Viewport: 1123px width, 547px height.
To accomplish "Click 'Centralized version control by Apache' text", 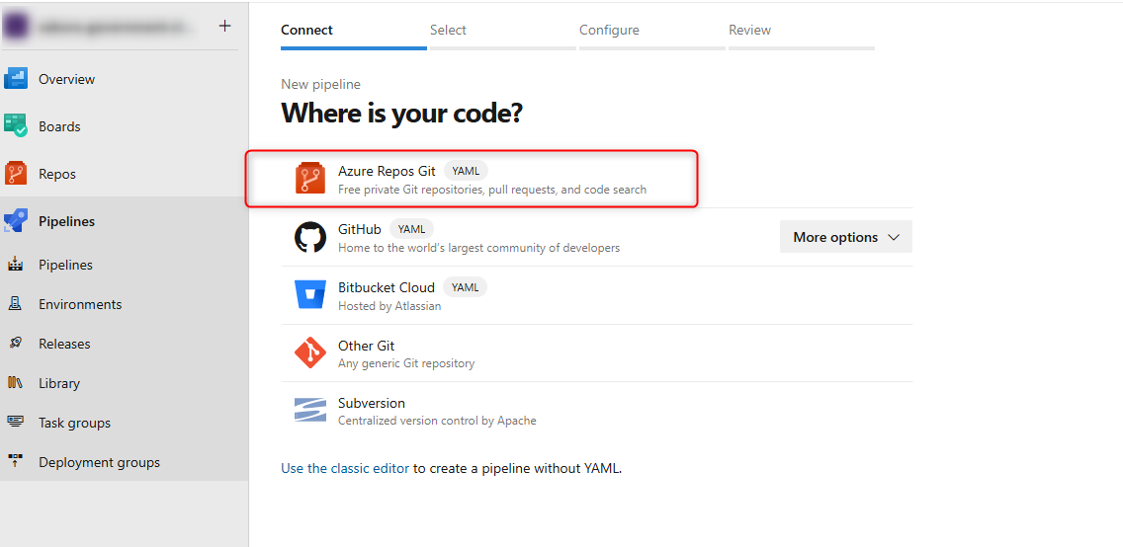I will 437,421.
